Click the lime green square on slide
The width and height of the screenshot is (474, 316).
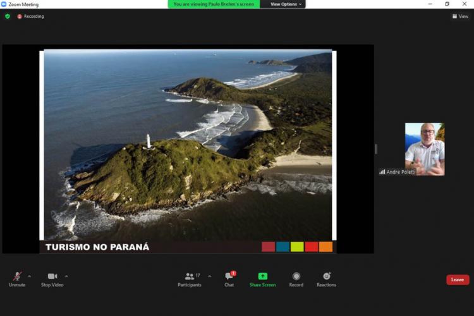pos(297,247)
